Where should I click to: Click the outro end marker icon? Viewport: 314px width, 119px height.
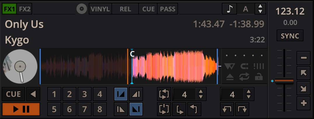pos(136,109)
